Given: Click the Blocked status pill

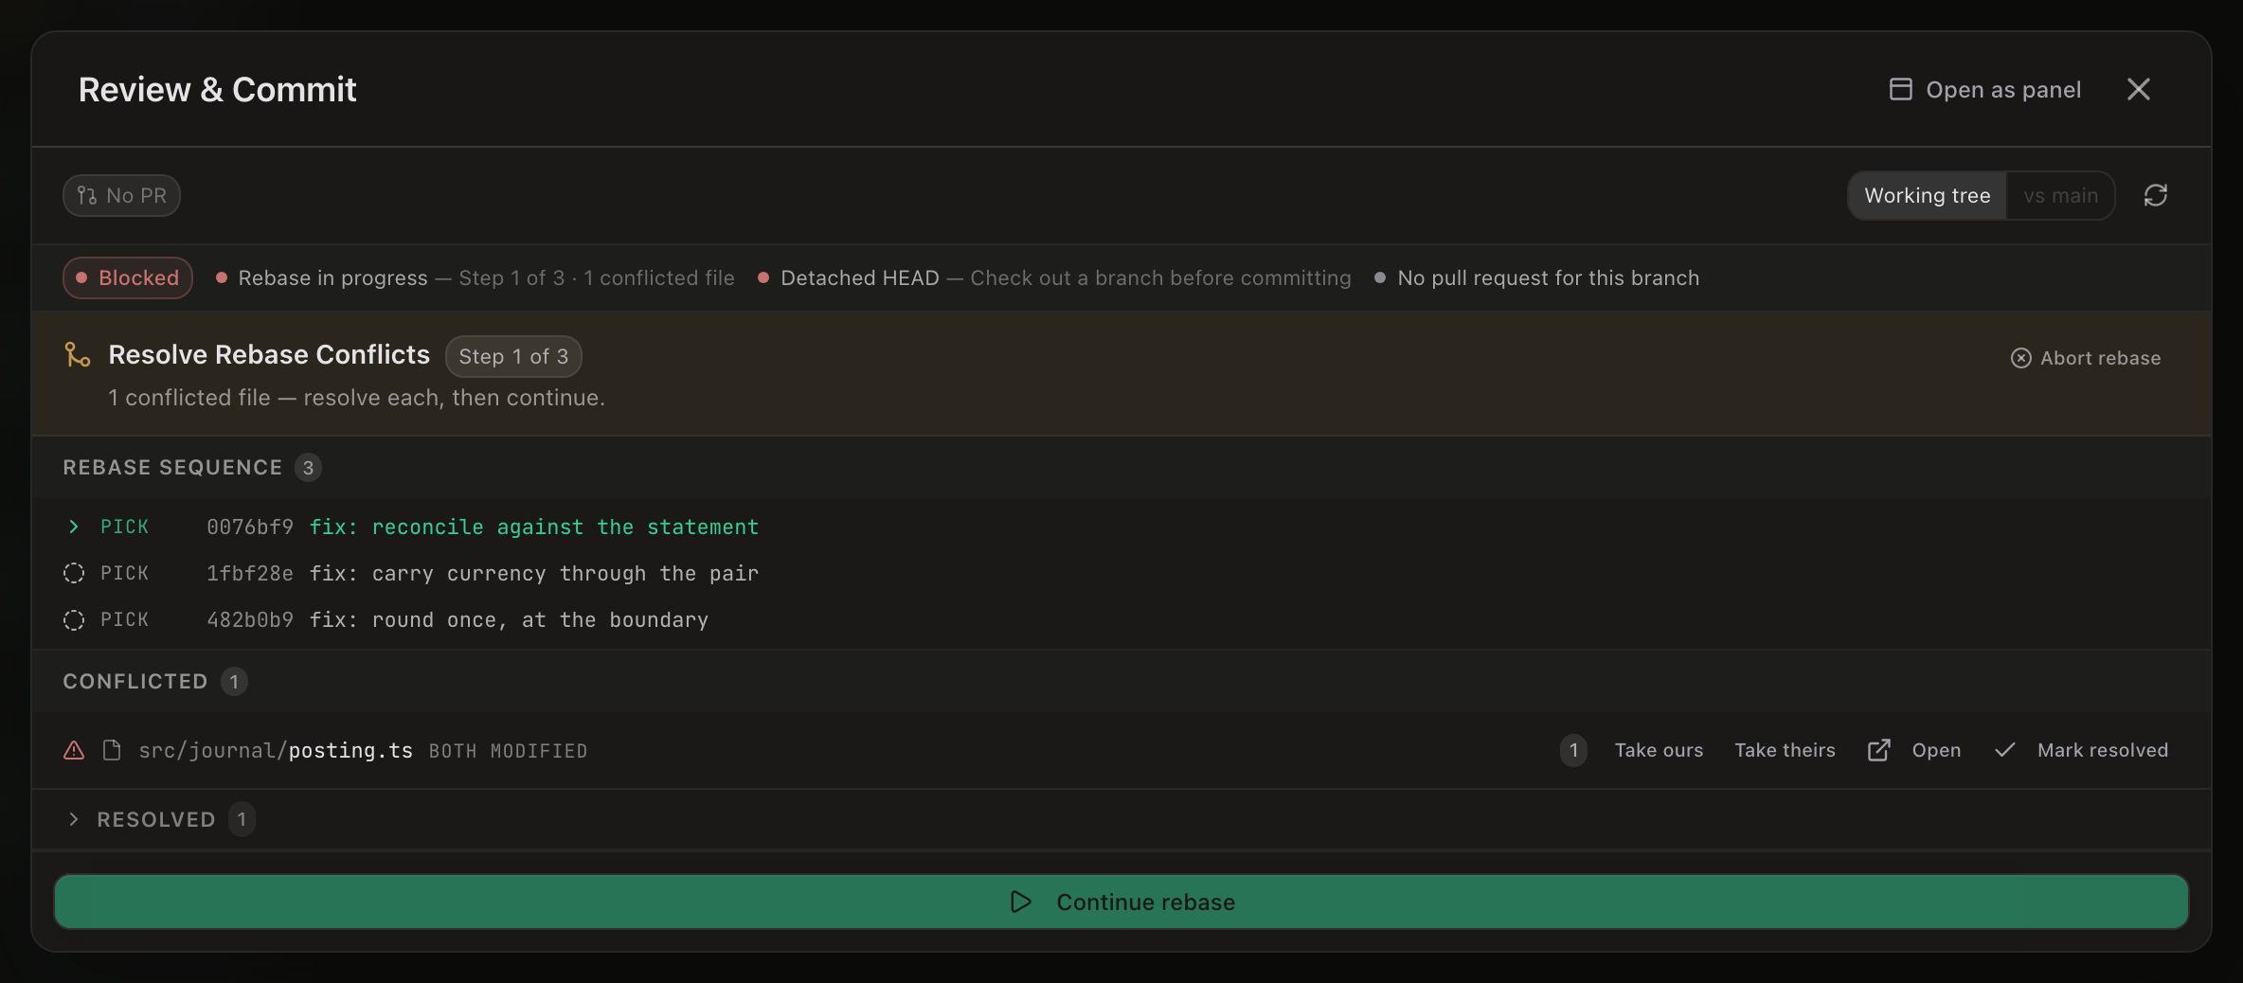Looking at the screenshot, I should [128, 277].
